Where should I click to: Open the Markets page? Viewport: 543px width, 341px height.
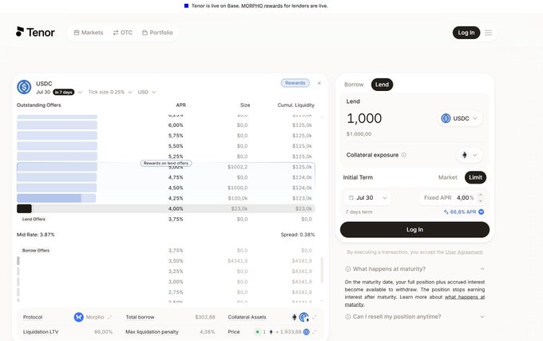89,33
